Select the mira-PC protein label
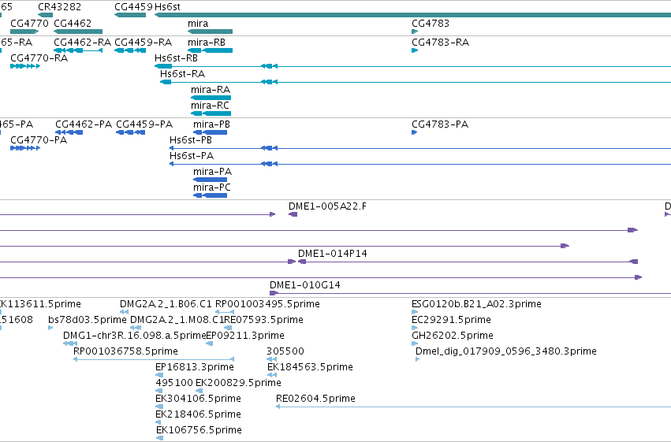The image size is (671, 442). (212, 188)
